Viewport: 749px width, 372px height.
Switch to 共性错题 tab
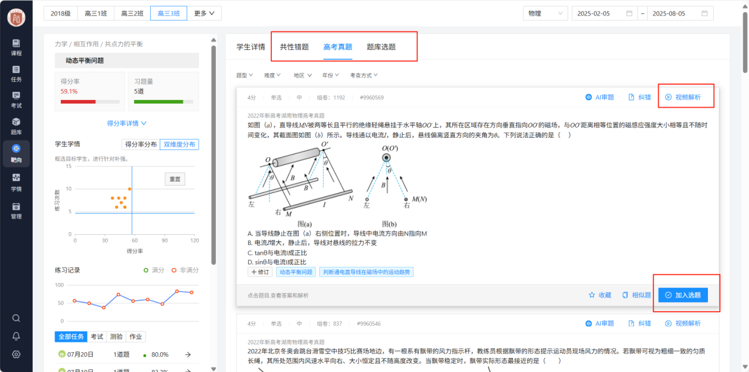click(x=294, y=47)
